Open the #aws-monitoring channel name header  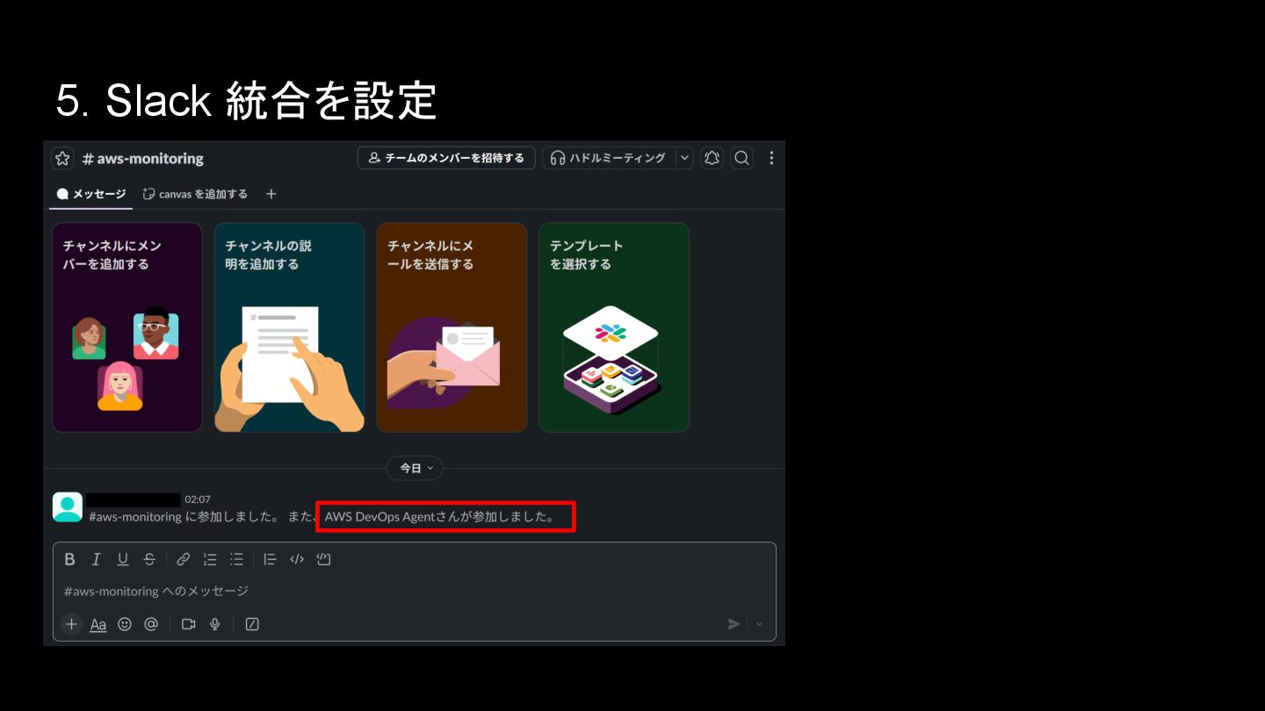pyautogui.click(x=142, y=159)
